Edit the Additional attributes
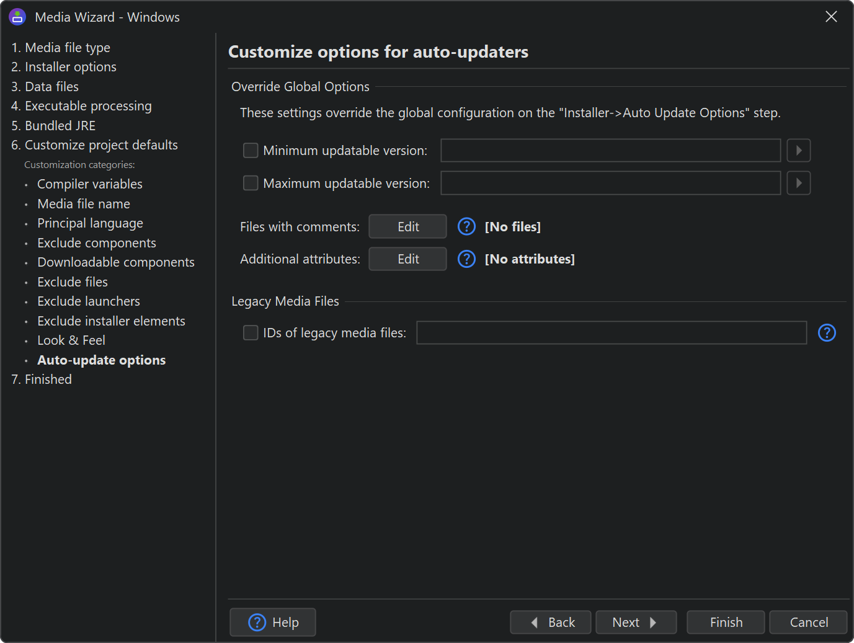Image resolution: width=854 pixels, height=643 pixels. point(407,259)
